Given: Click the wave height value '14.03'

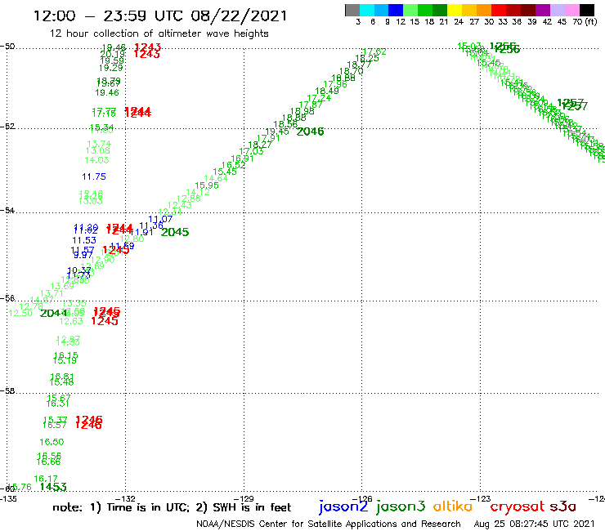Looking at the screenshot, I should [96, 160].
